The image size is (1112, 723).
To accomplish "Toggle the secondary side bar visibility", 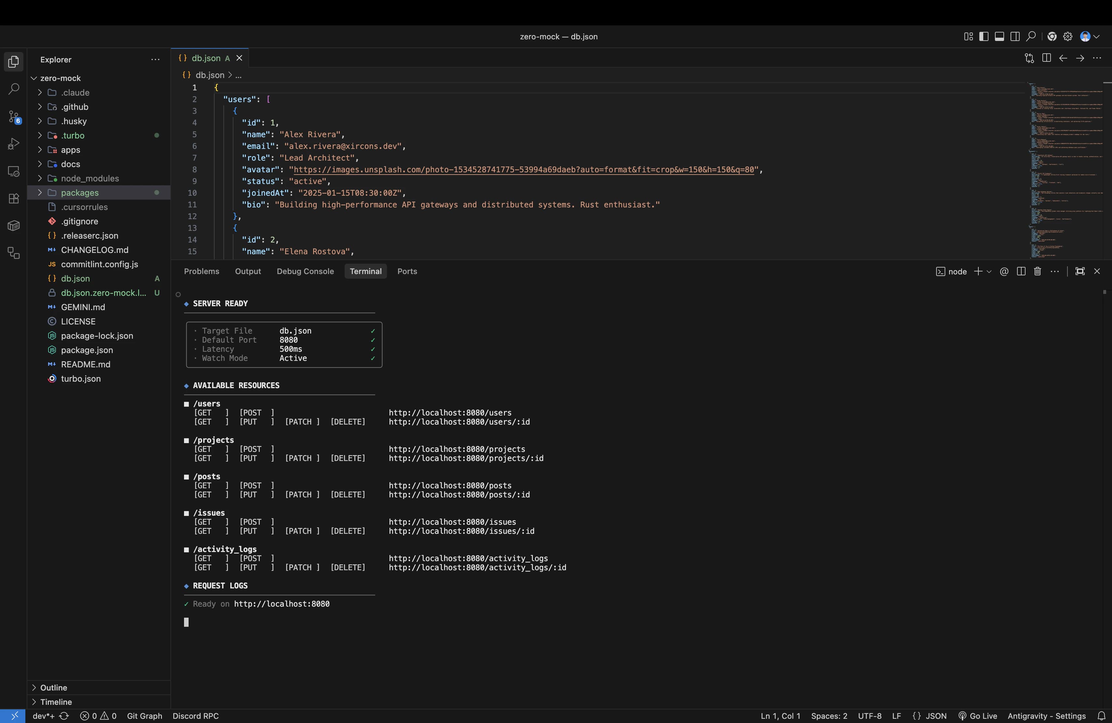I will click(1015, 36).
